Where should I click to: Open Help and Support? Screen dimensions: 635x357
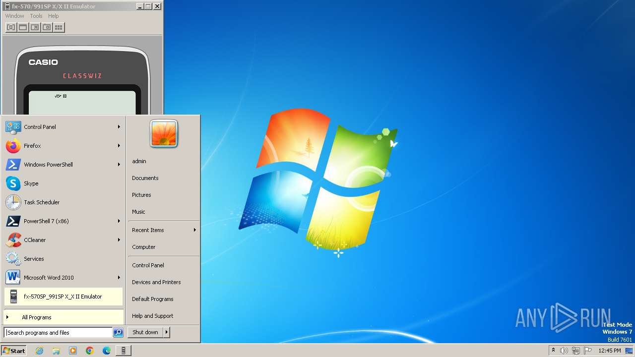[x=164, y=316]
